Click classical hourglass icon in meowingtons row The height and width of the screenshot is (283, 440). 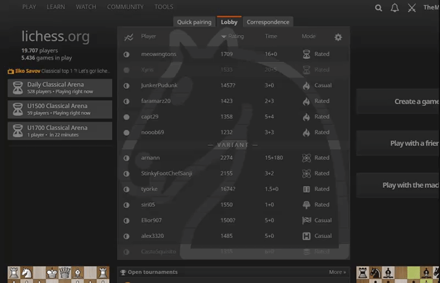(306, 54)
